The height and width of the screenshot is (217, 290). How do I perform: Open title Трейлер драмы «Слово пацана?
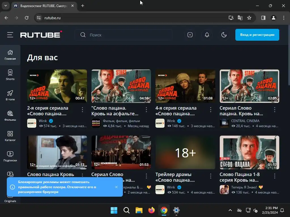175,177
